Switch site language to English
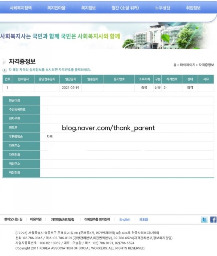Screen dimensions: 217x256 click(x=125, y=219)
